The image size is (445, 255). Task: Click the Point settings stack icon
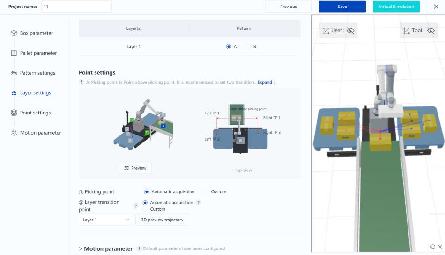click(14, 113)
